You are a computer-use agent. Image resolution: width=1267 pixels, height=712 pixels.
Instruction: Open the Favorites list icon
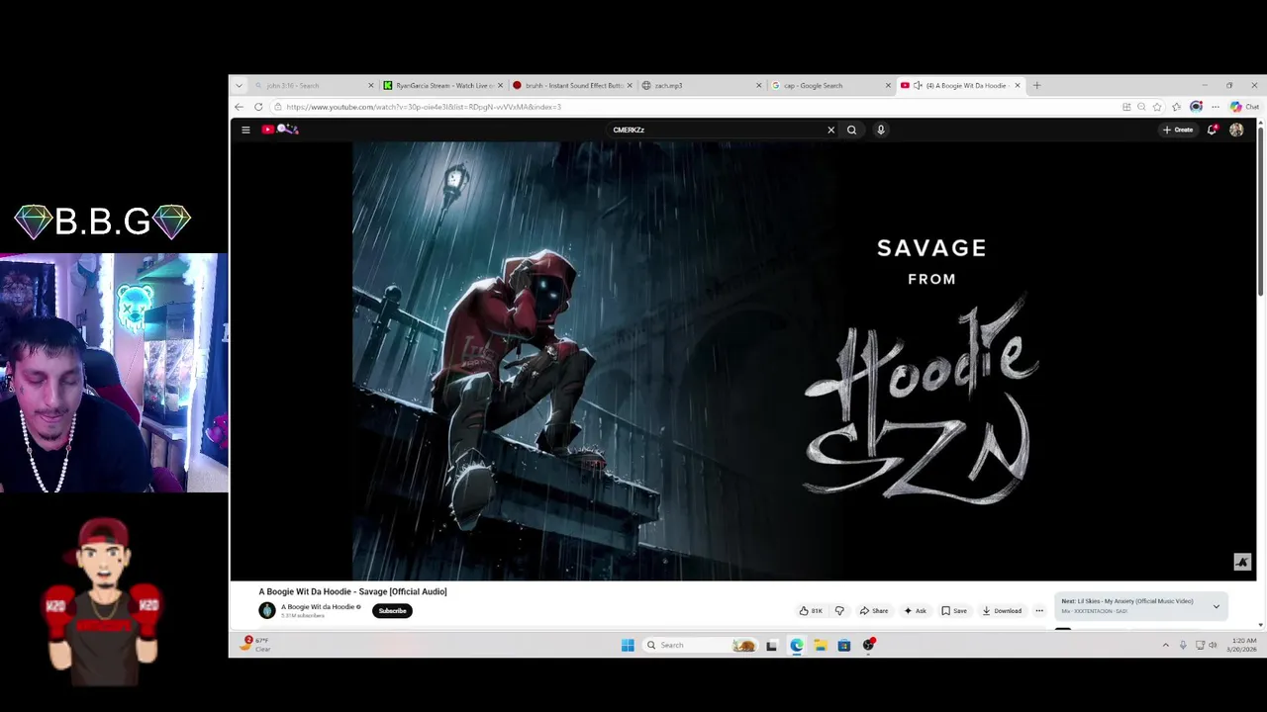click(1176, 107)
